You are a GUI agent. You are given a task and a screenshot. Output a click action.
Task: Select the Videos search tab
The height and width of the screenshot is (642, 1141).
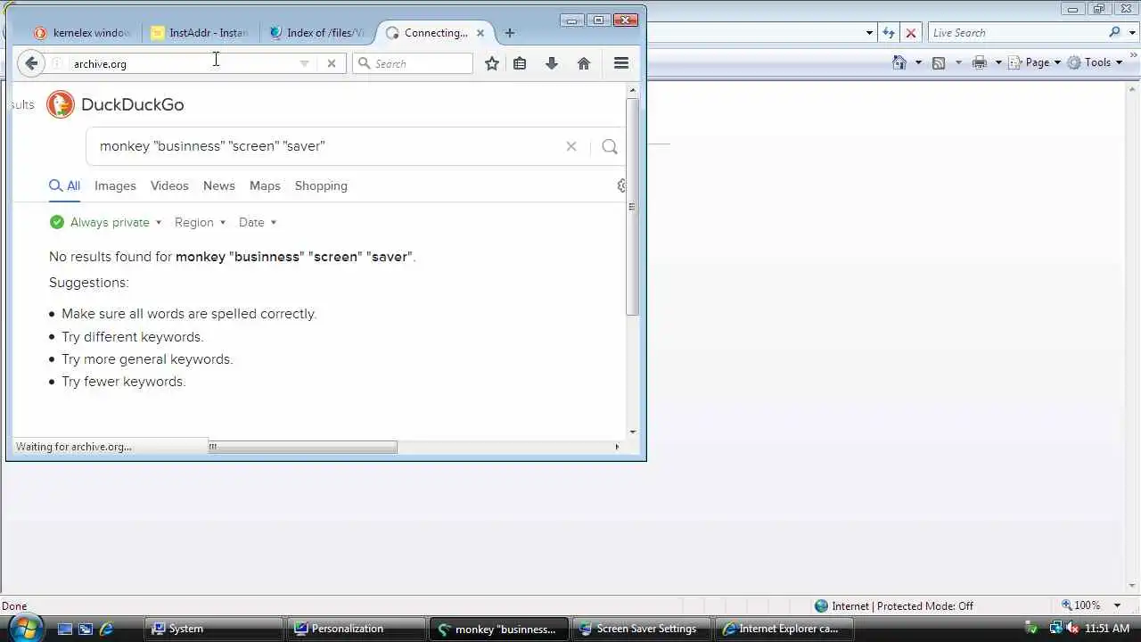pos(169,185)
